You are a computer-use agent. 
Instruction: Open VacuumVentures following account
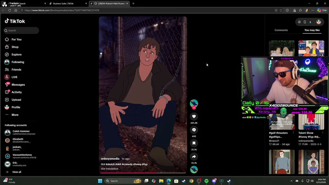[x=21, y=156]
